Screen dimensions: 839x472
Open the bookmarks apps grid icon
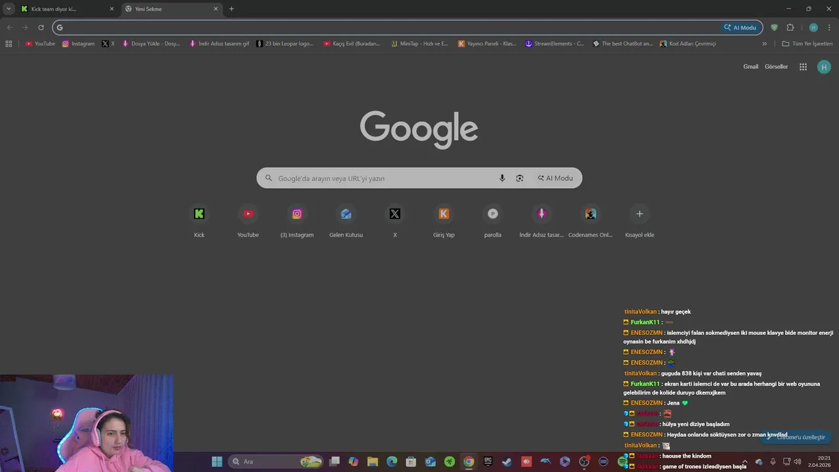[9, 44]
